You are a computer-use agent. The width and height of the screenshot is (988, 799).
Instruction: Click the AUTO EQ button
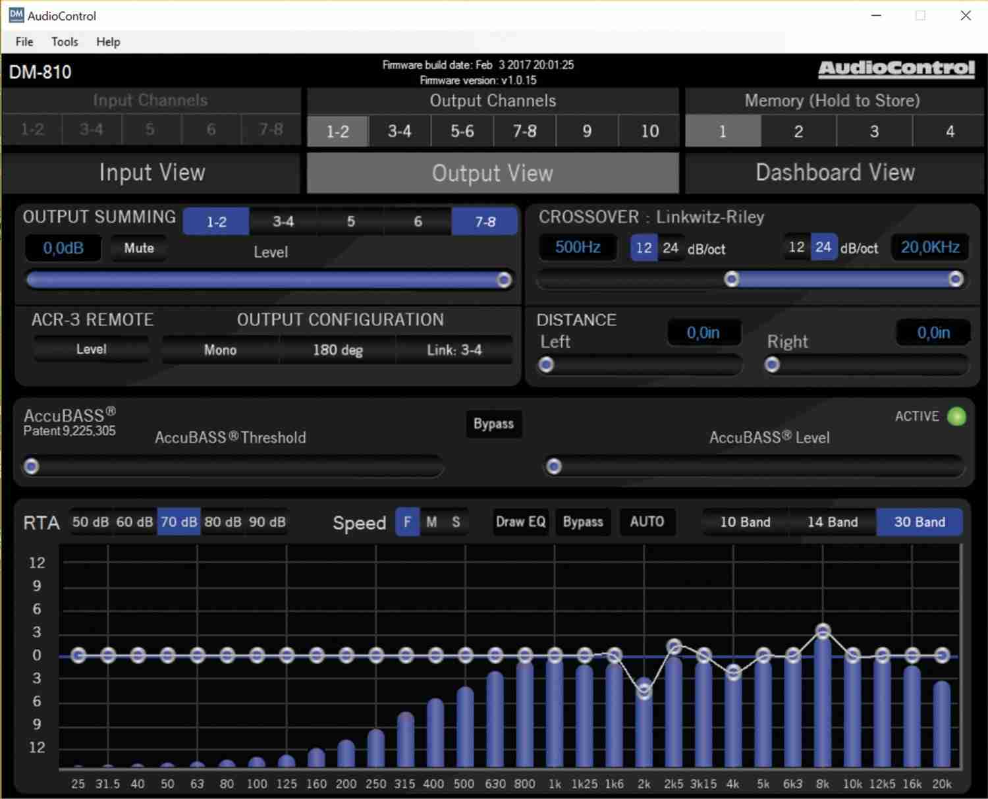coord(647,522)
